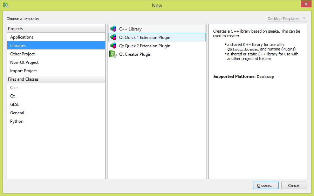Screen dimensions: 314x196
Task: Click the C++ Library cube icon
Action: click(x=113, y=29)
